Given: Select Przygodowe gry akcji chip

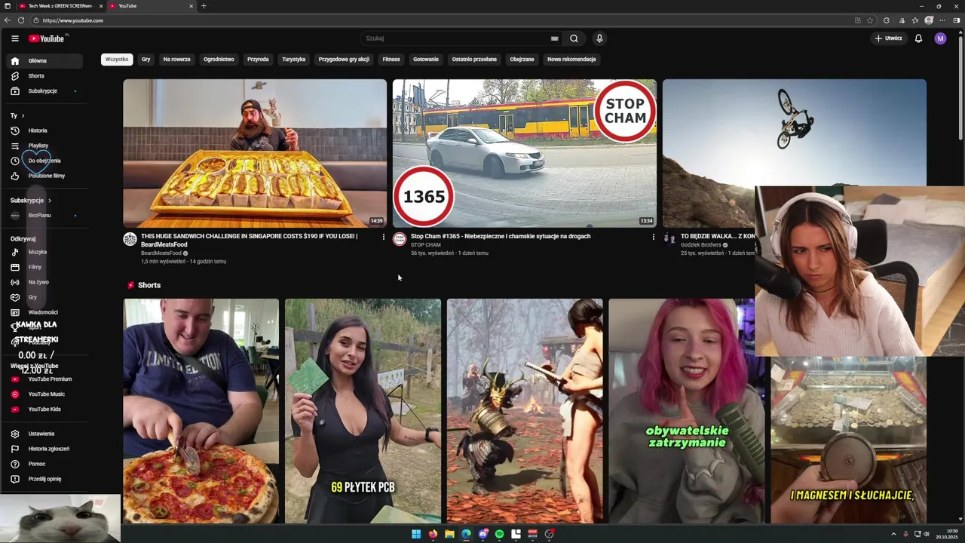Looking at the screenshot, I should point(344,60).
